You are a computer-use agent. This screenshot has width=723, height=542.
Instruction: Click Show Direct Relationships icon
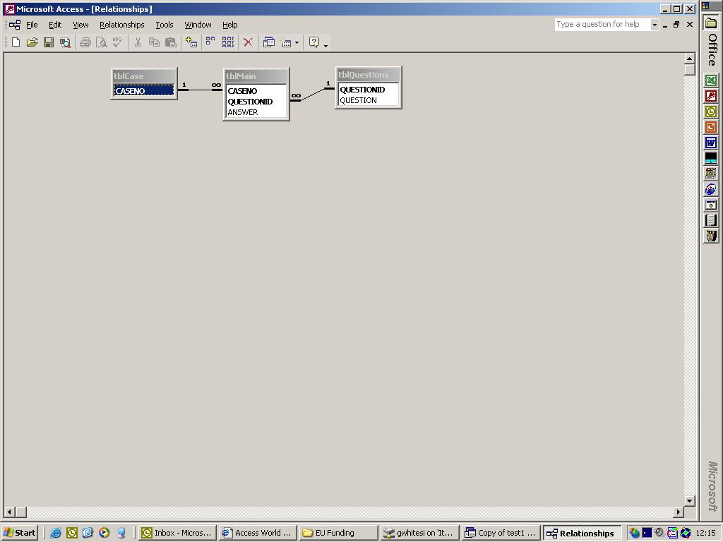click(x=210, y=42)
